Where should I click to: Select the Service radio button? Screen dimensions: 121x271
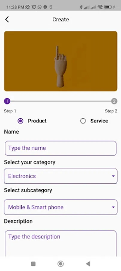tap(83, 121)
